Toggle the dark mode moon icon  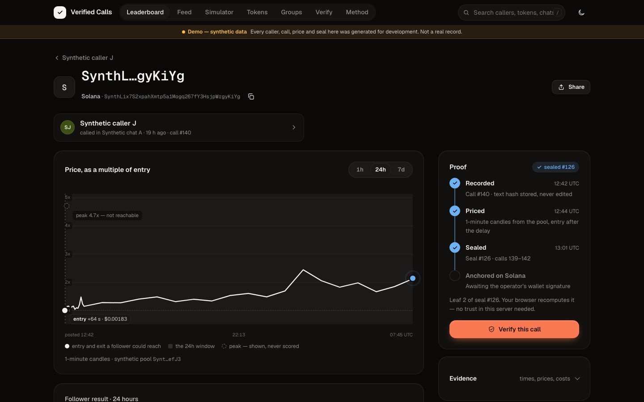click(581, 13)
